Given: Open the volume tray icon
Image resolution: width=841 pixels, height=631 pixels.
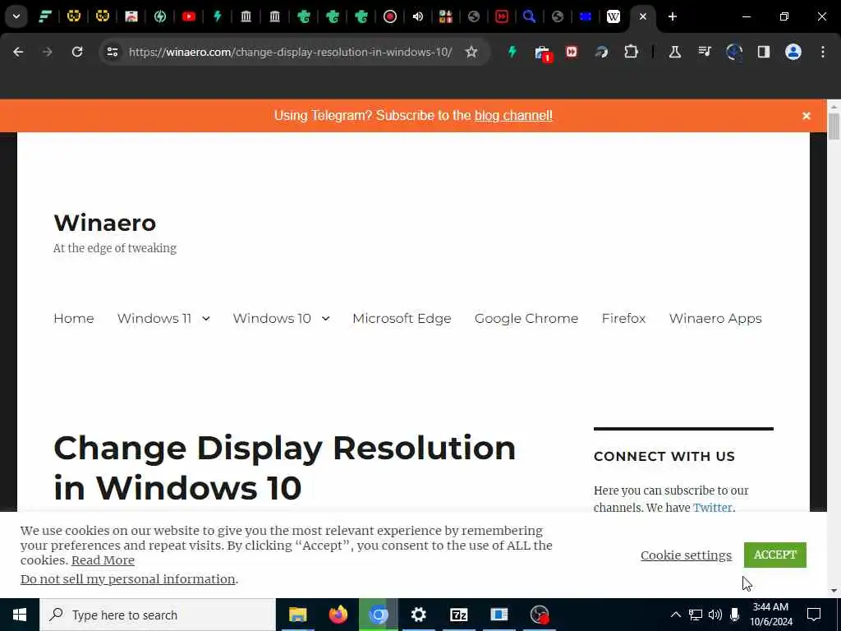Looking at the screenshot, I should click(x=715, y=615).
